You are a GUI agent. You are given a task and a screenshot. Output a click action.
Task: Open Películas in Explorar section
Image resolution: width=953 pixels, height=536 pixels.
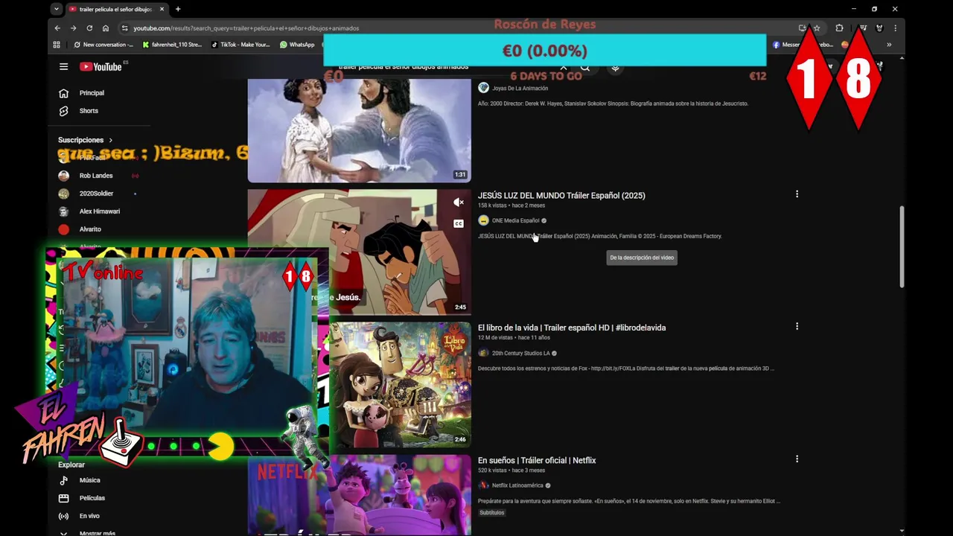(92, 498)
